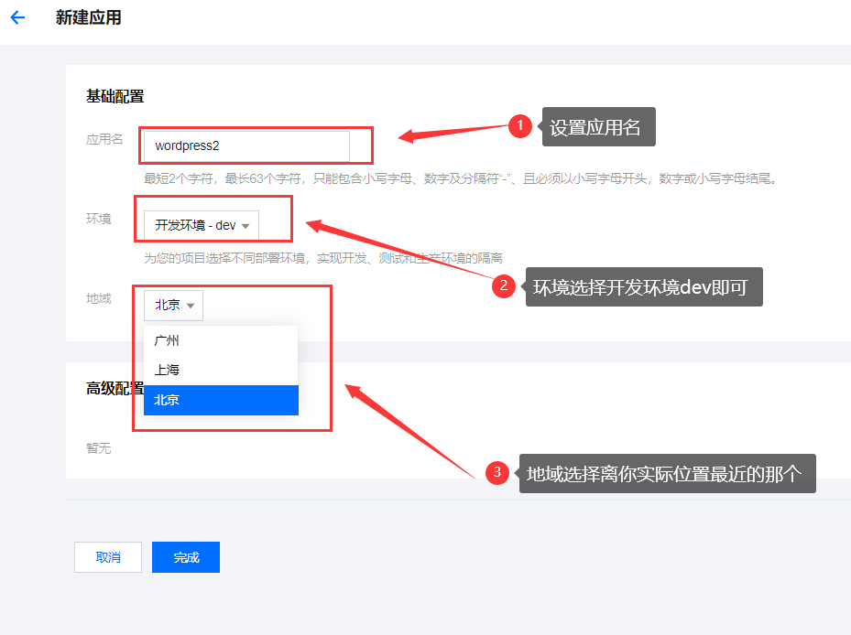Select 广州 from the region list
Image resolution: width=851 pixels, height=635 pixels.
pyautogui.click(x=221, y=340)
